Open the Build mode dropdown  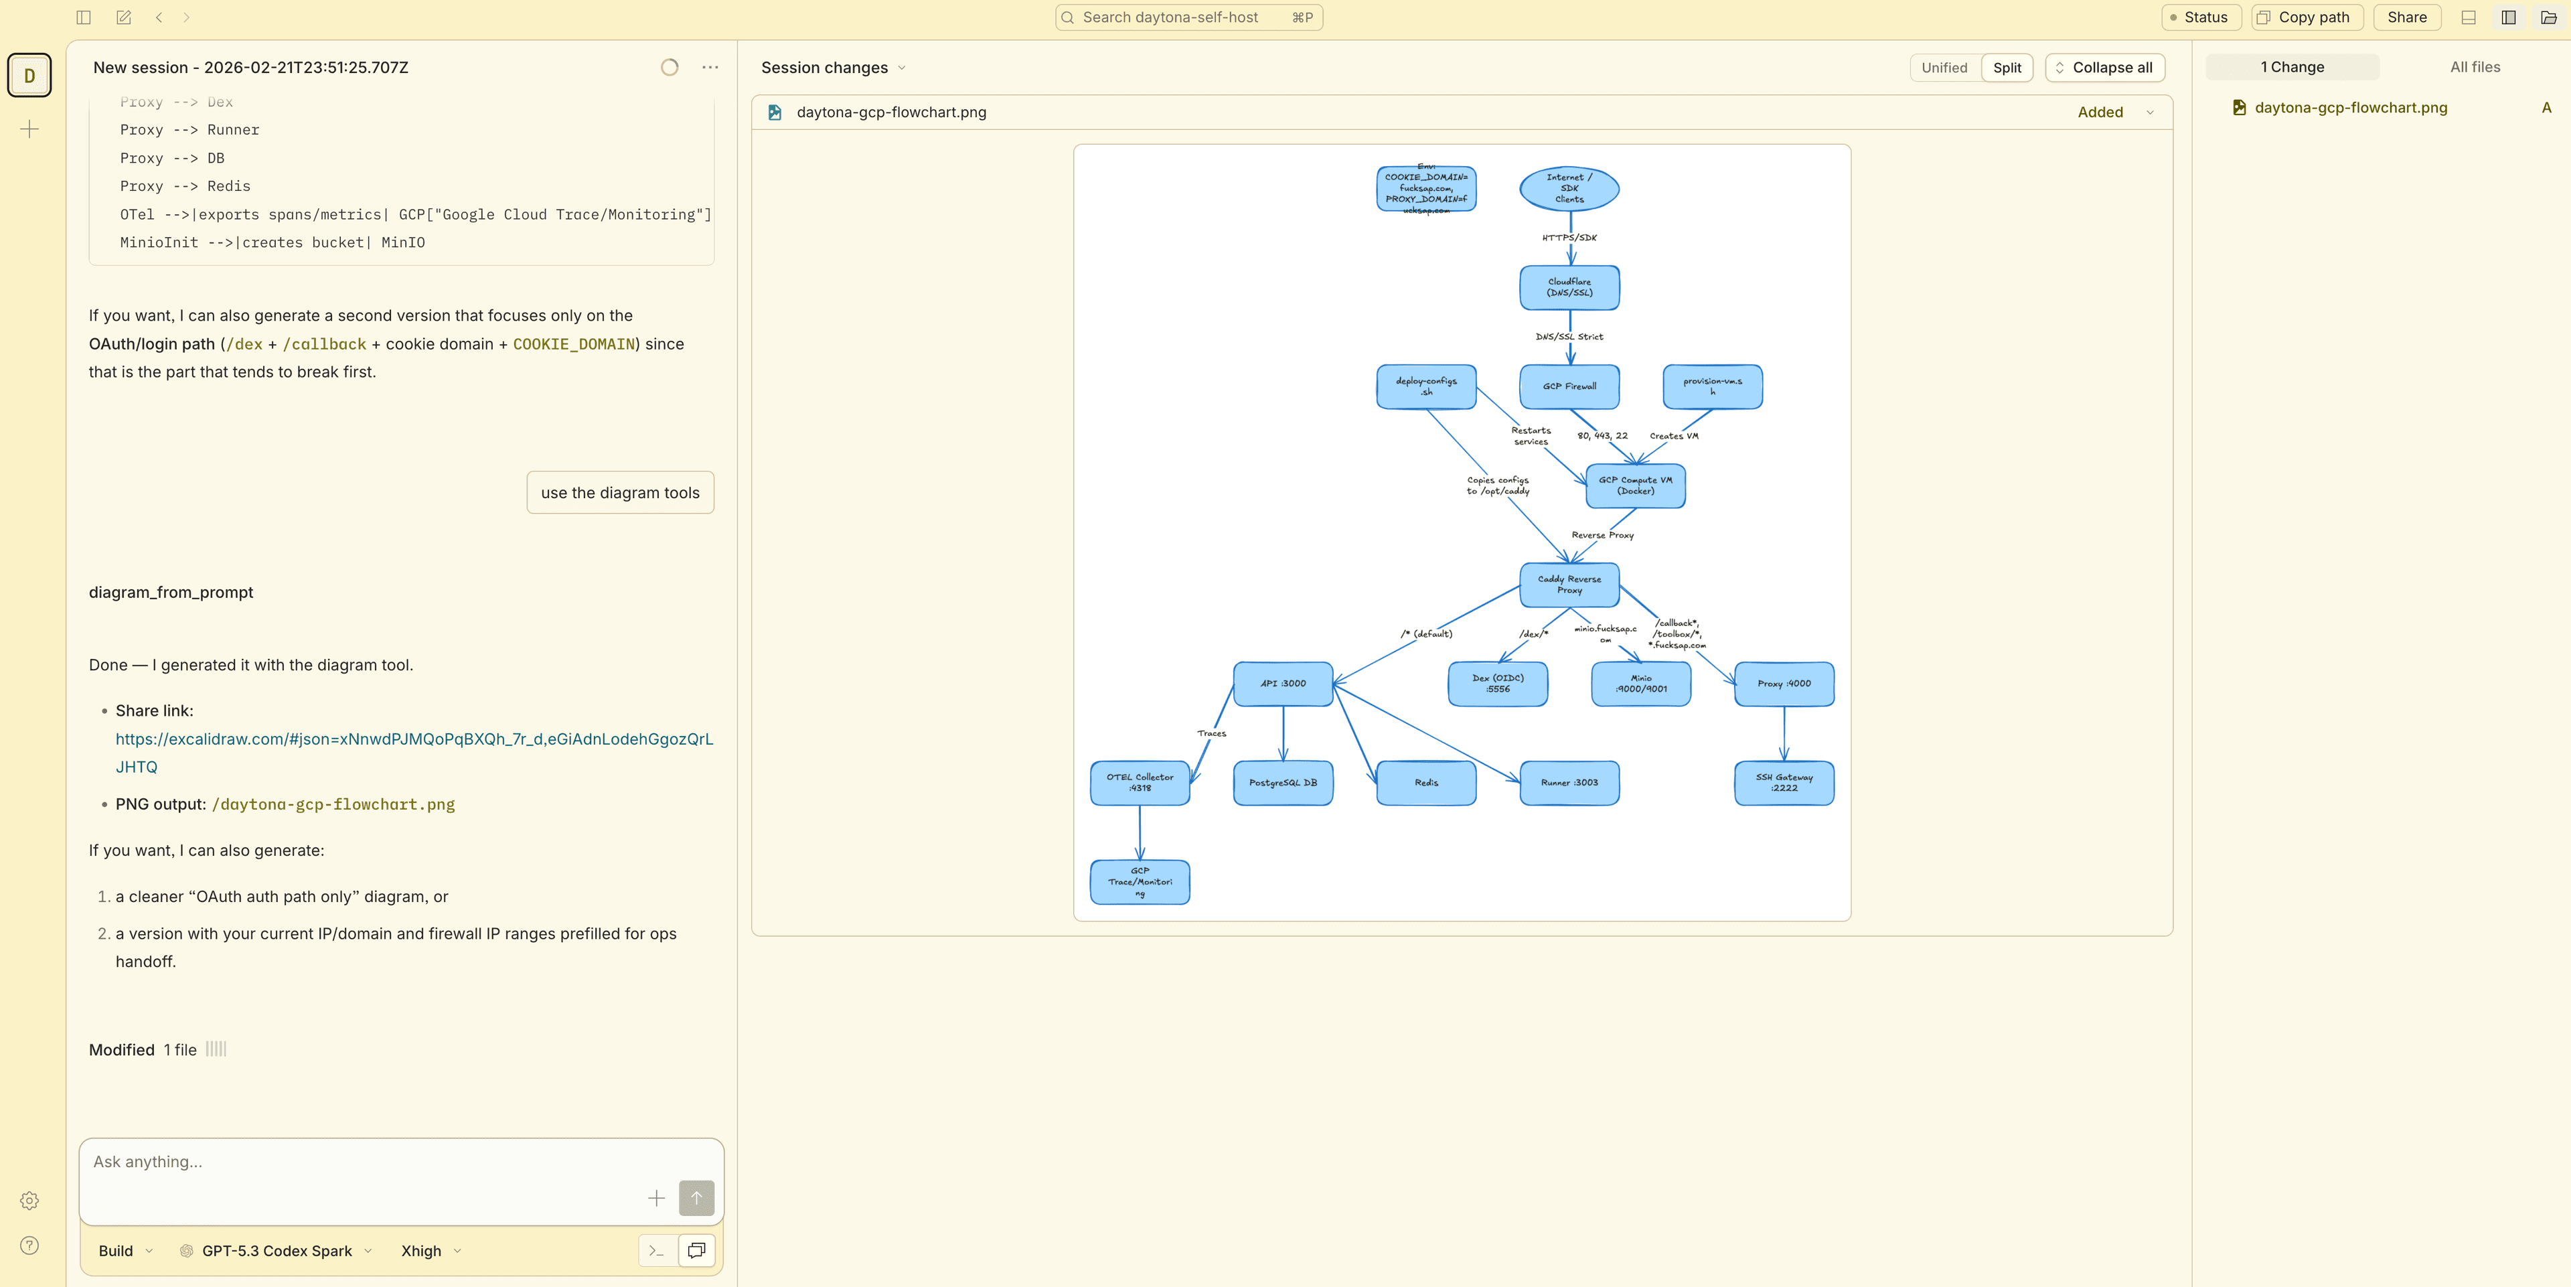click(x=123, y=1250)
